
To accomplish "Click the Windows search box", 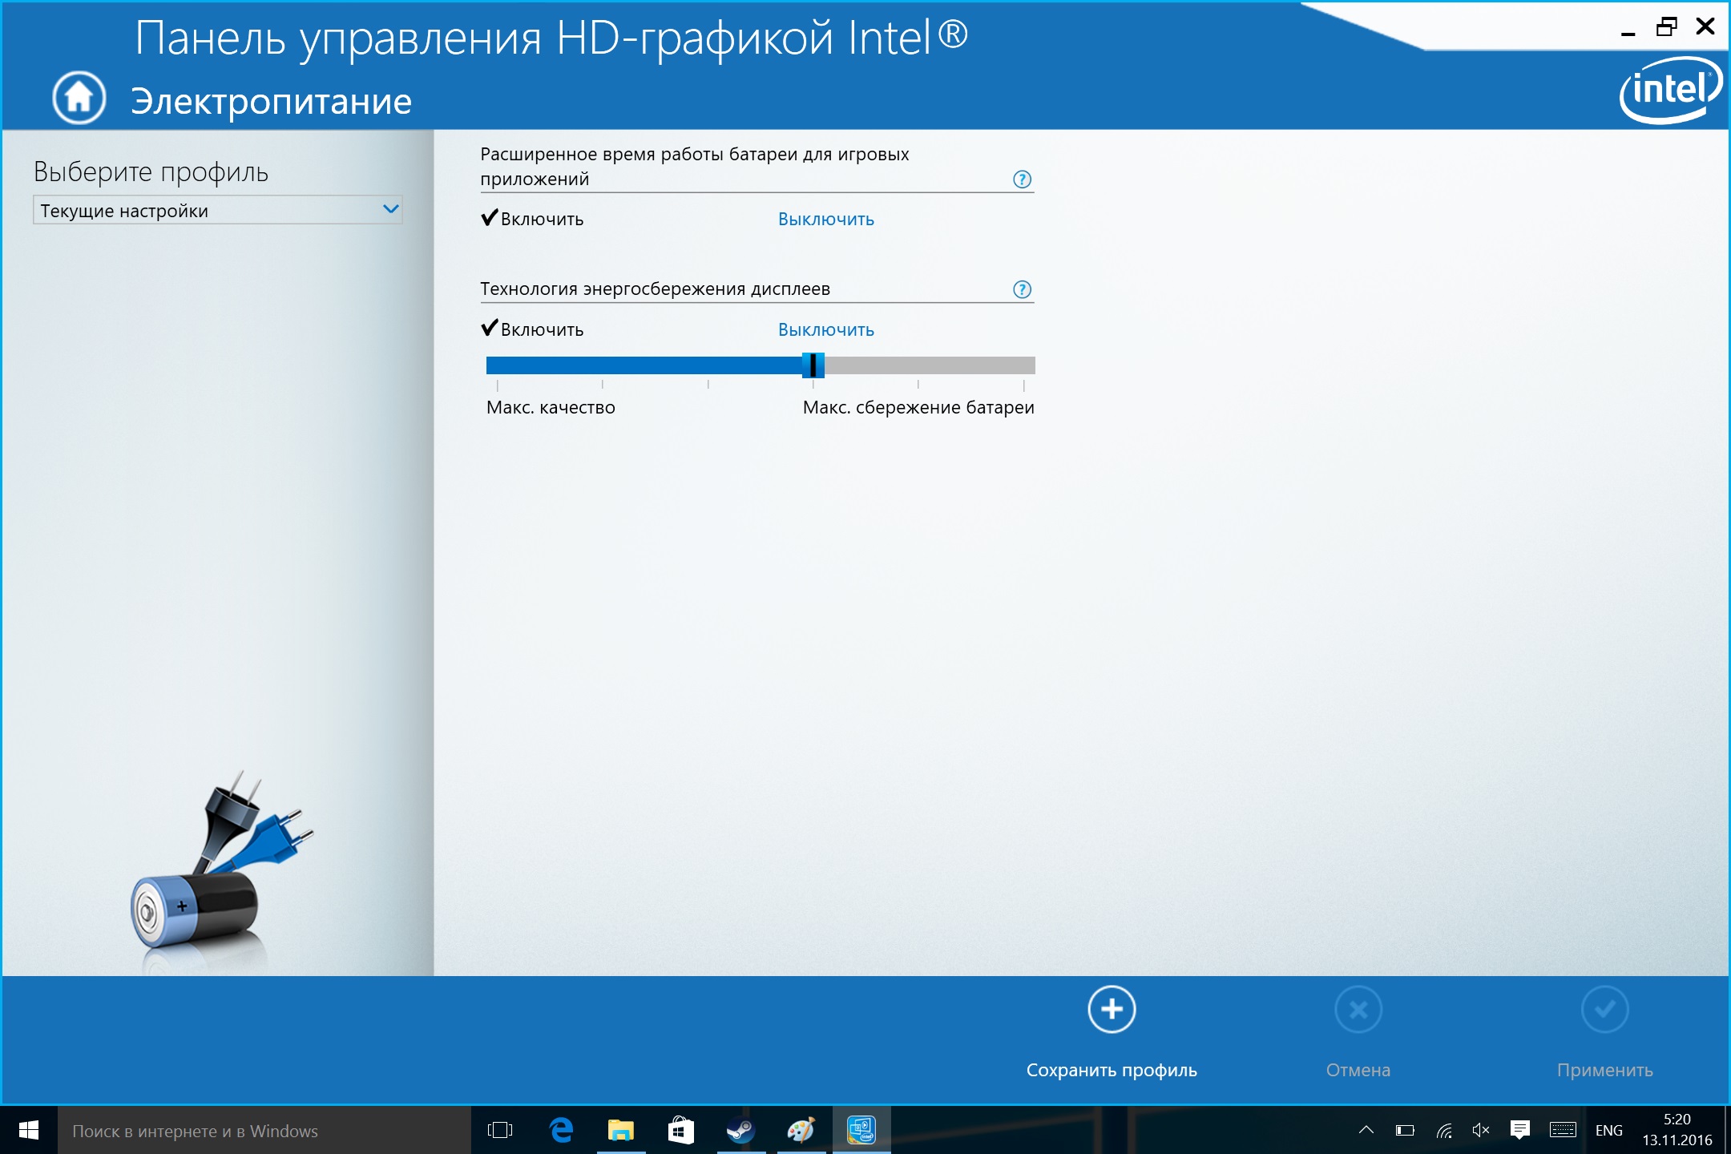I will click(x=264, y=1130).
